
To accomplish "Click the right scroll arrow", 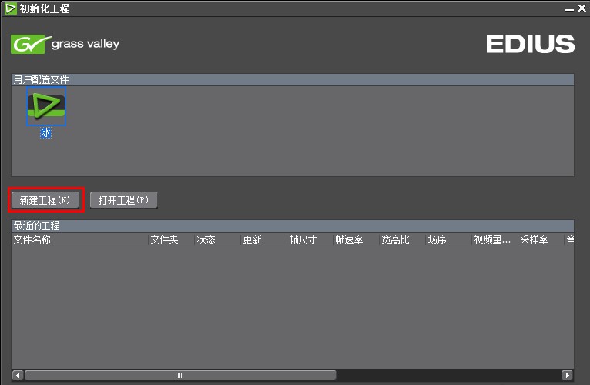I will coord(567,375).
